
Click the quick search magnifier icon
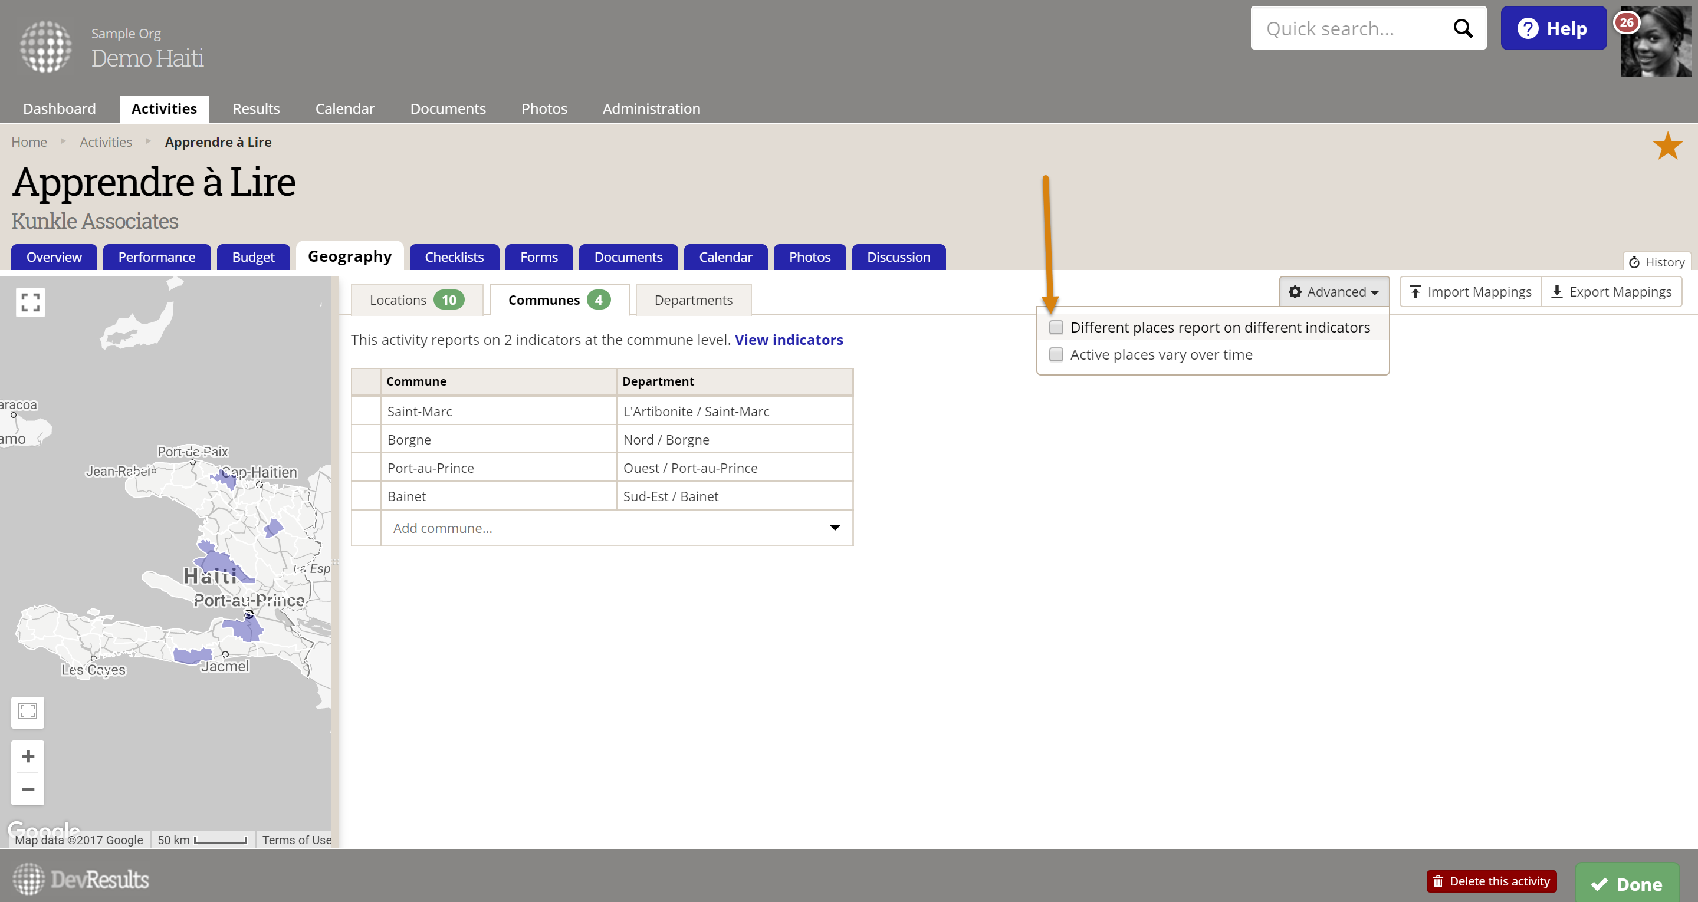pyautogui.click(x=1462, y=28)
